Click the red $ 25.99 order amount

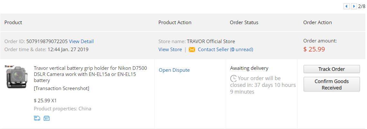[314, 49]
